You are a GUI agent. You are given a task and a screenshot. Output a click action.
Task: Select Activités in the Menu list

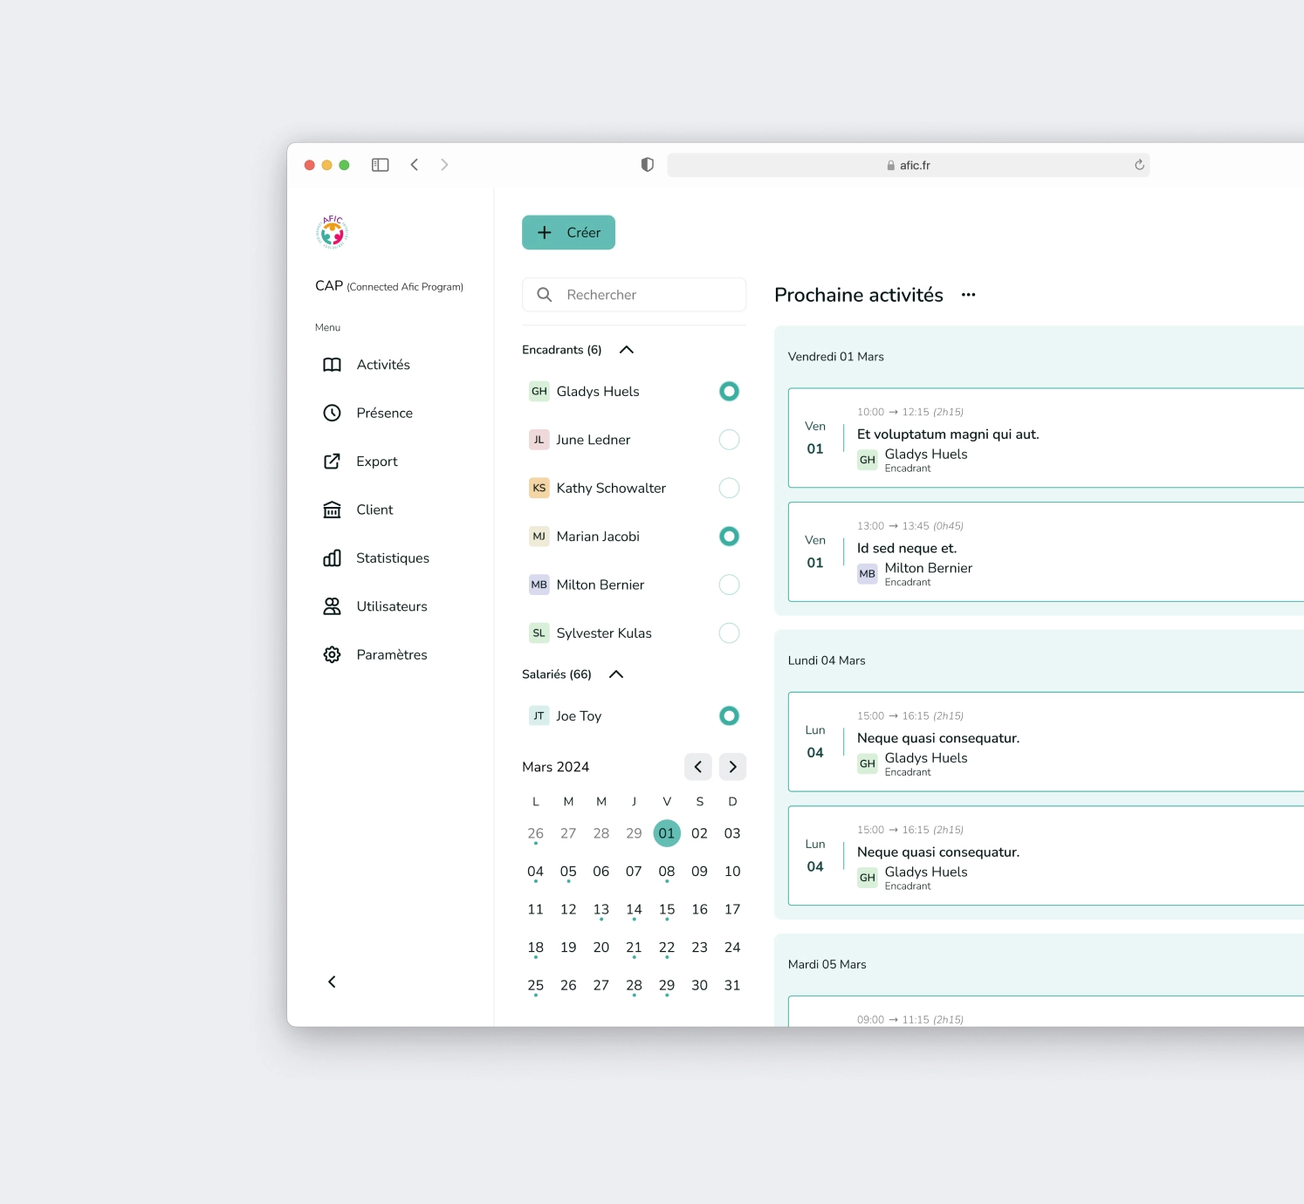point(384,365)
